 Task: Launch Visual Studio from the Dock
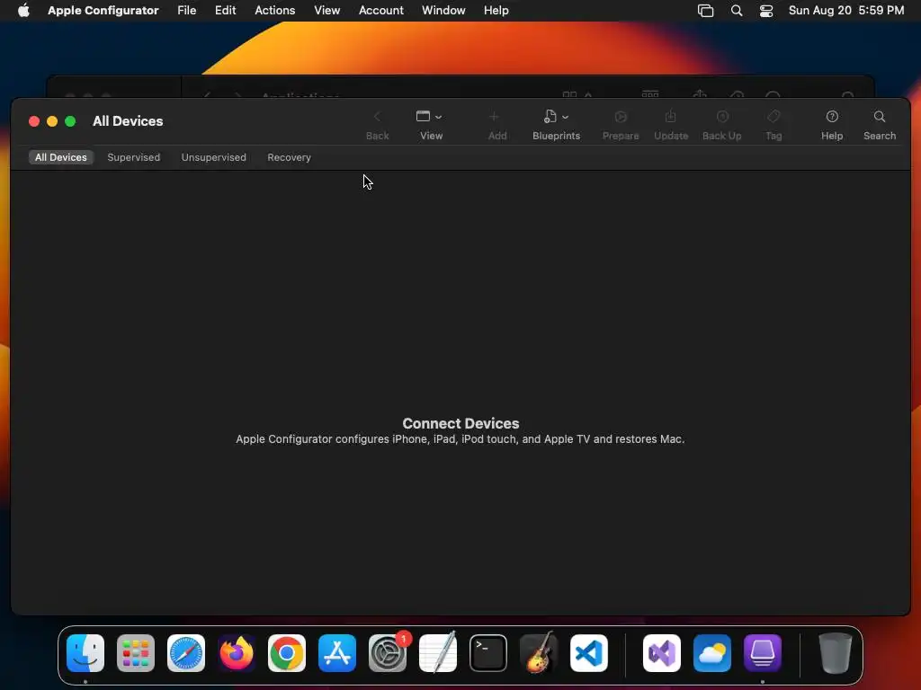[662, 653]
